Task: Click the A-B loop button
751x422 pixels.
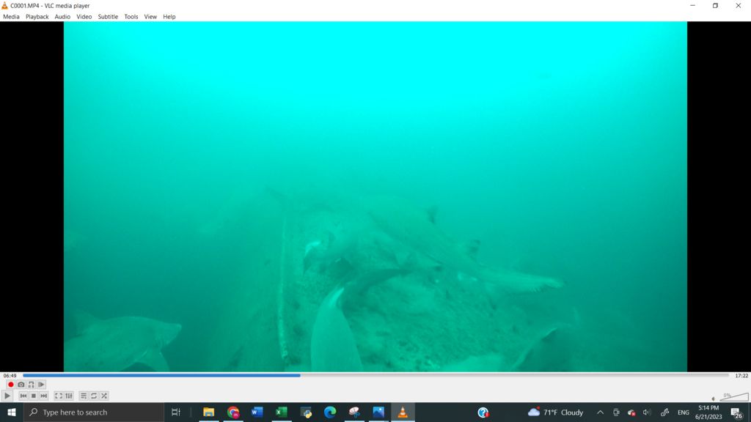Action: (x=31, y=385)
